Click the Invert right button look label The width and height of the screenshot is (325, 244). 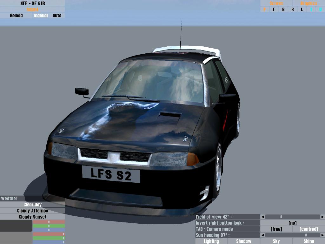point(227,223)
